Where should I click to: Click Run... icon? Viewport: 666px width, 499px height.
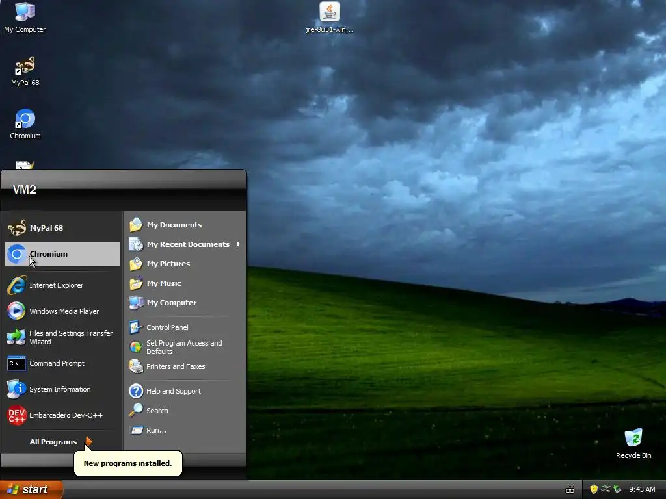[136, 430]
